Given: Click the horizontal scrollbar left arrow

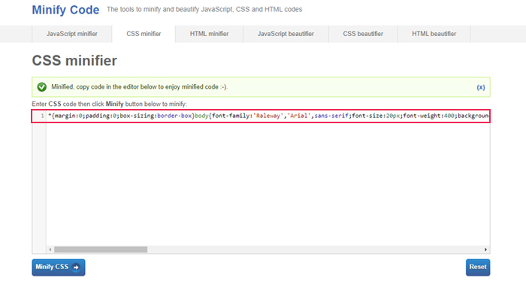Looking at the screenshot, I should point(50,249).
